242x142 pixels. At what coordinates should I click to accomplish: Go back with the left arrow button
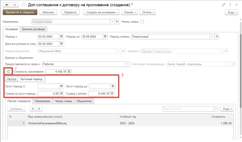[7, 5]
